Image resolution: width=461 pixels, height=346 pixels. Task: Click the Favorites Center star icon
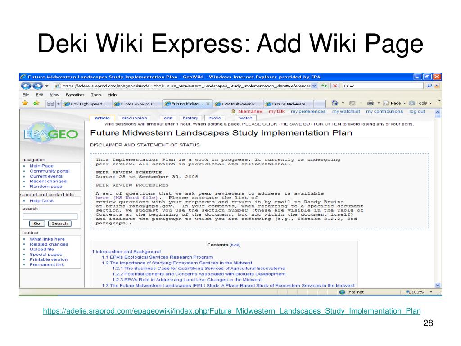pos(25,103)
